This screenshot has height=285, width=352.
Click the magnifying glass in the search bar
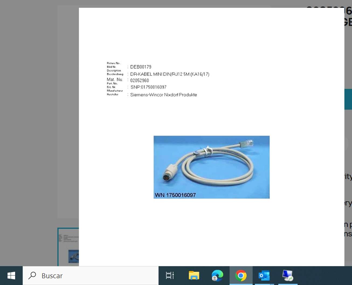pos(32,275)
